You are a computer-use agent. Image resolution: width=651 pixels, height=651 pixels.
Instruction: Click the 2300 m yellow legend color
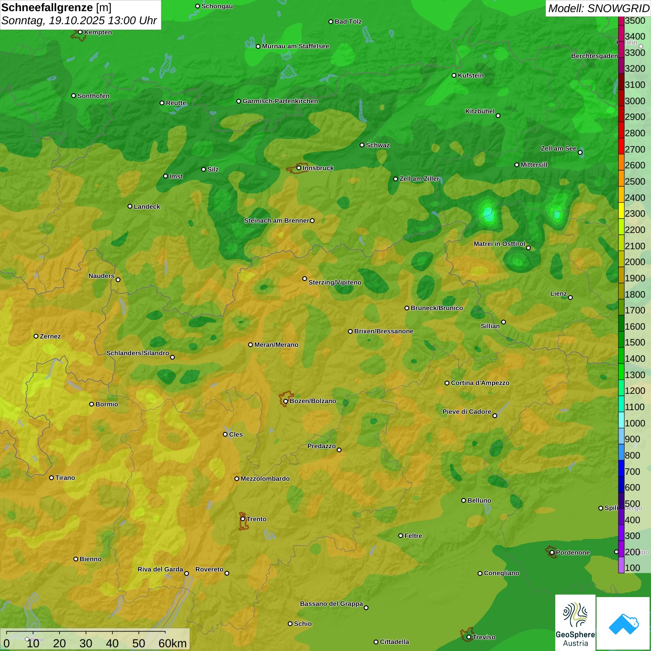tap(621, 211)
